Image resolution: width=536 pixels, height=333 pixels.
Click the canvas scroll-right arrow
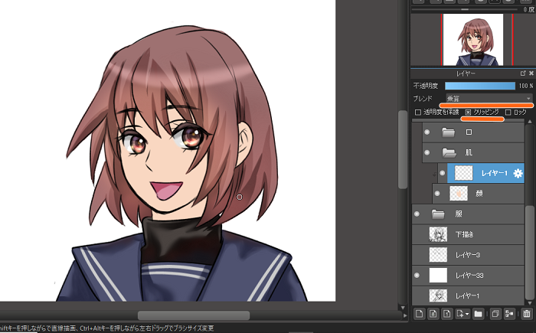405,315
